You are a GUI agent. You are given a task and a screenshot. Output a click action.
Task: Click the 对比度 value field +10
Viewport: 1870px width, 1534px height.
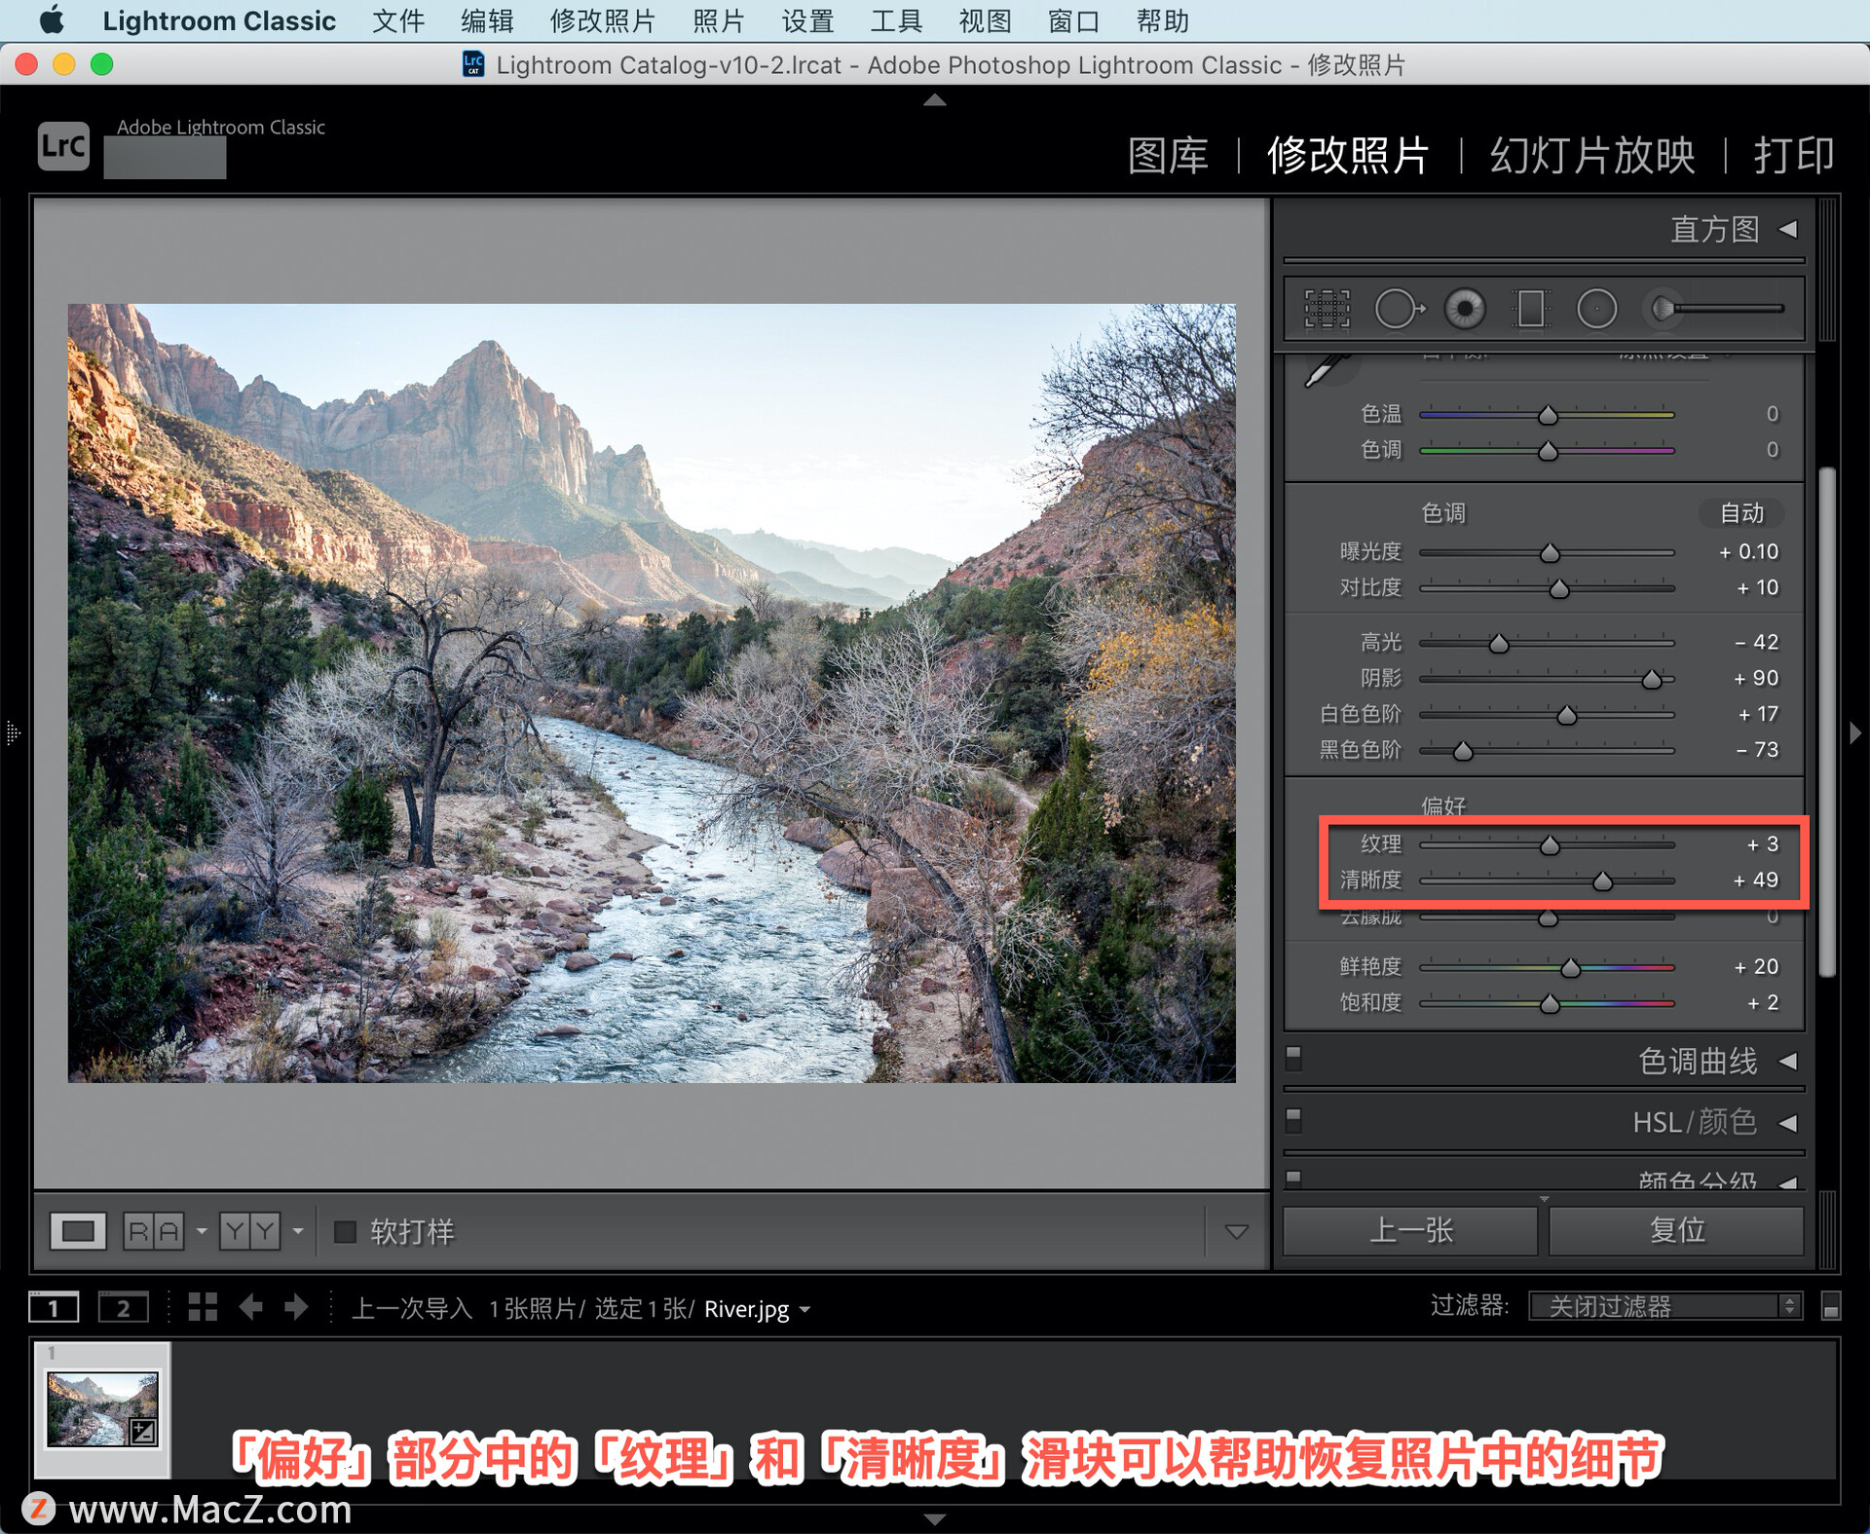[1758, 588]
